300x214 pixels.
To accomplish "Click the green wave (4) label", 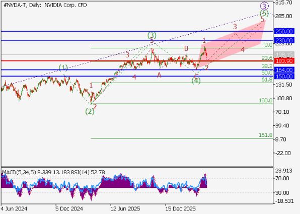I will 196,81.
